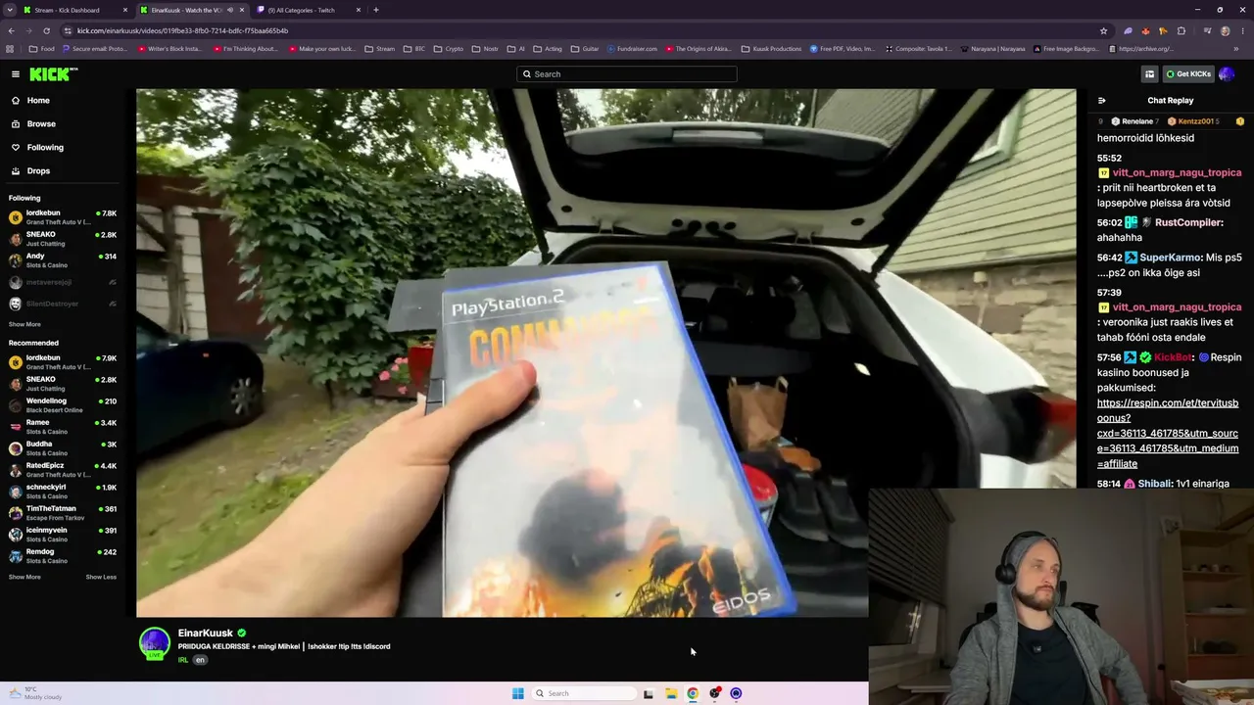Open Browse in the Kick sidebar
The width and height of the screenshot is (1254, 705).
[x=41, y=124]
